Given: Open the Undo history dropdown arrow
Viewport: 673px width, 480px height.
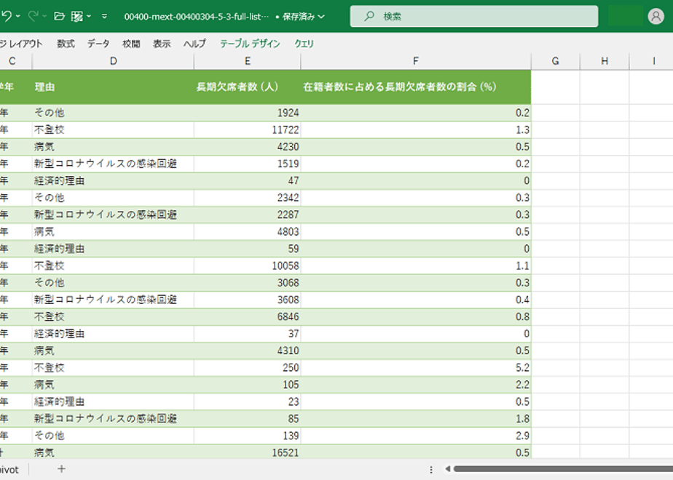Looking at the screenshot, I should click(18, 16).
